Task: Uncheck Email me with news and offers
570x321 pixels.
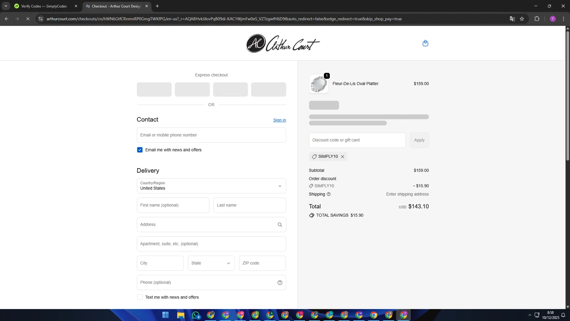Action: (140, 150)
